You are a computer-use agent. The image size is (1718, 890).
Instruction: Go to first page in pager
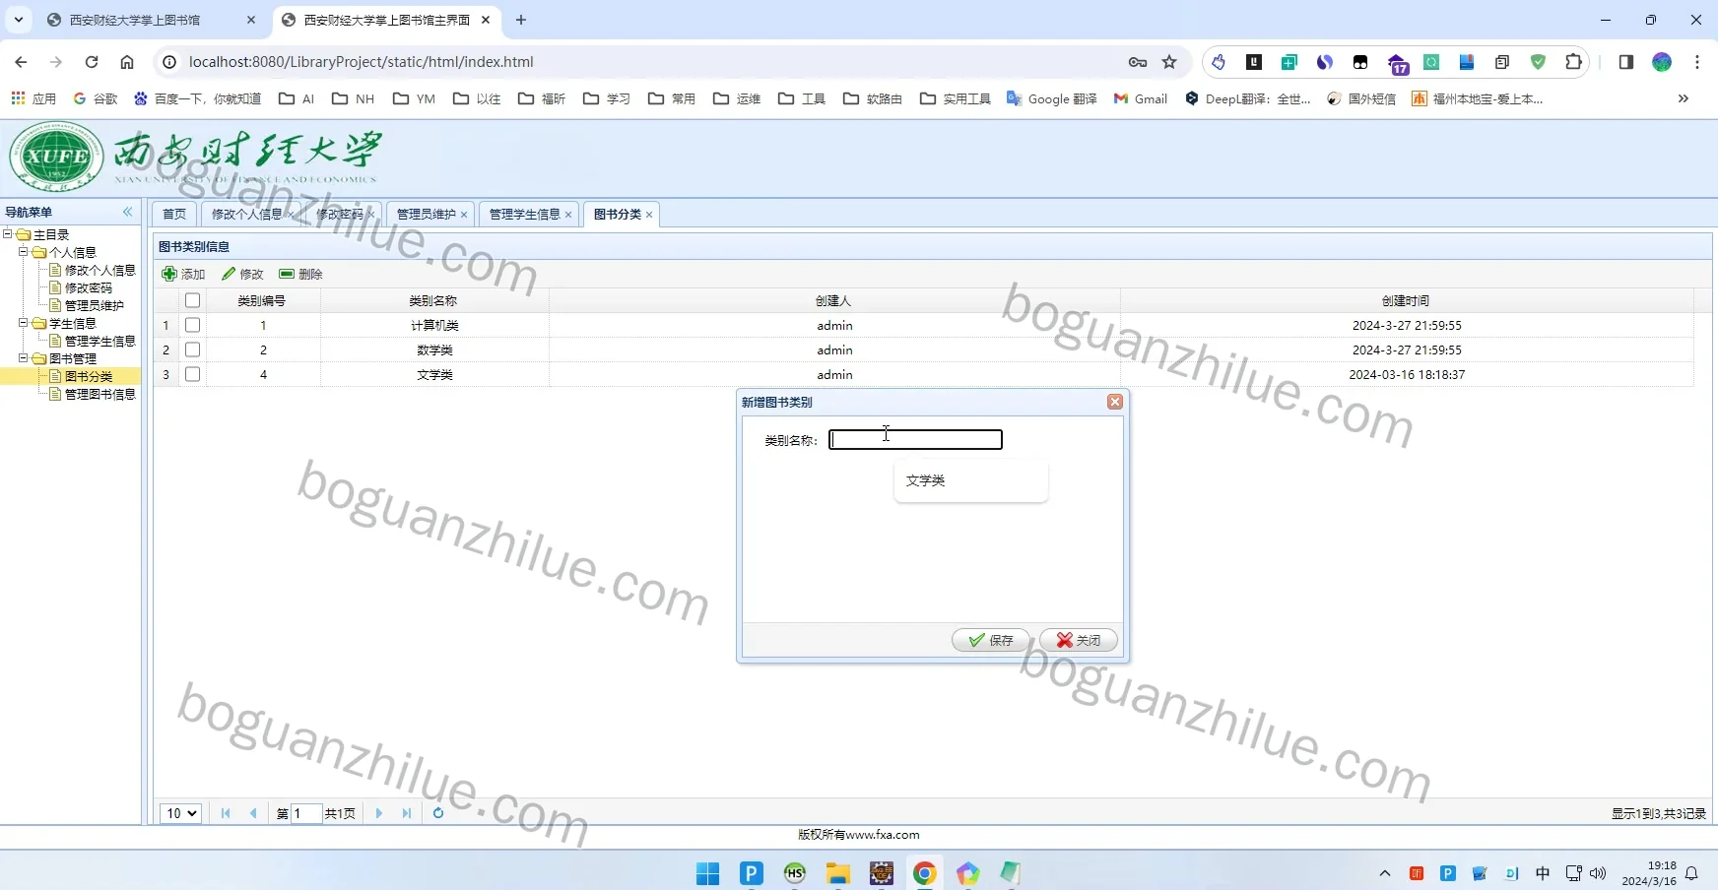coord(226,813)
